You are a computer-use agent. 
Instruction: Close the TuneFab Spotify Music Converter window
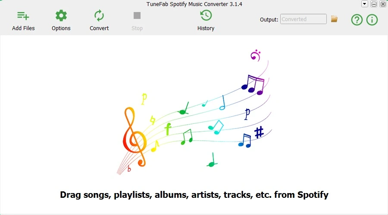click(x=383, y=4)
